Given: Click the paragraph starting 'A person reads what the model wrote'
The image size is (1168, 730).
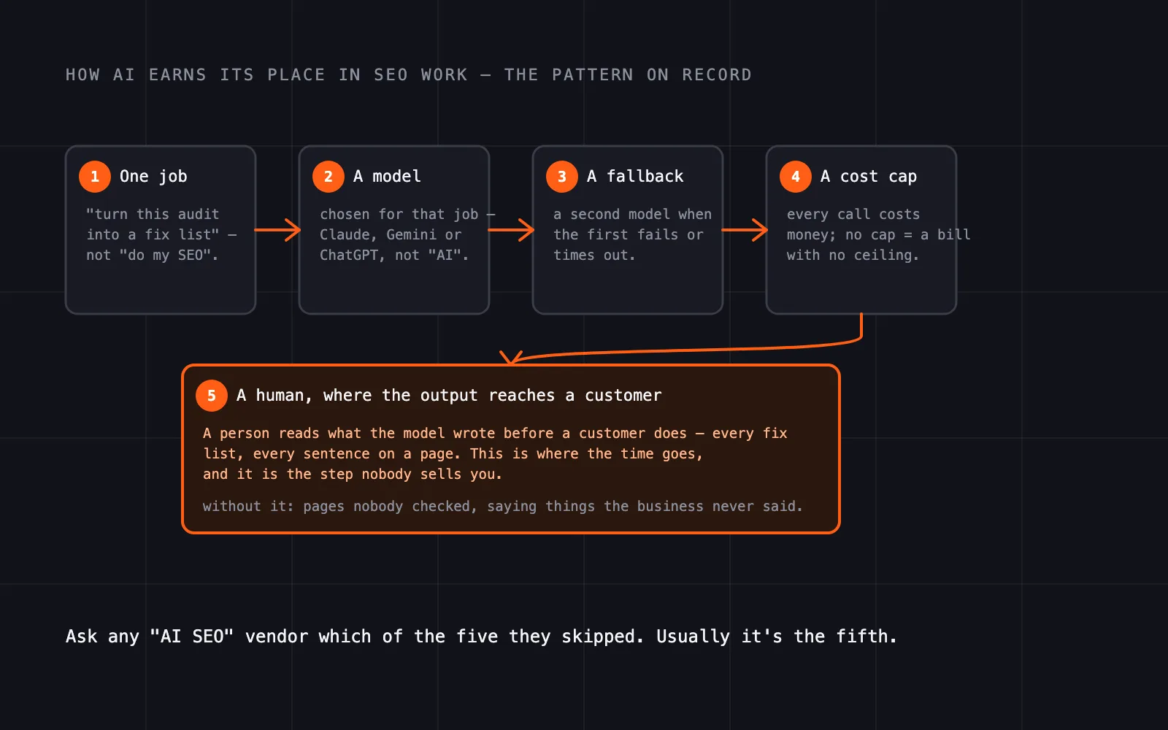Looking at the screenshot, I should point(495,453).
